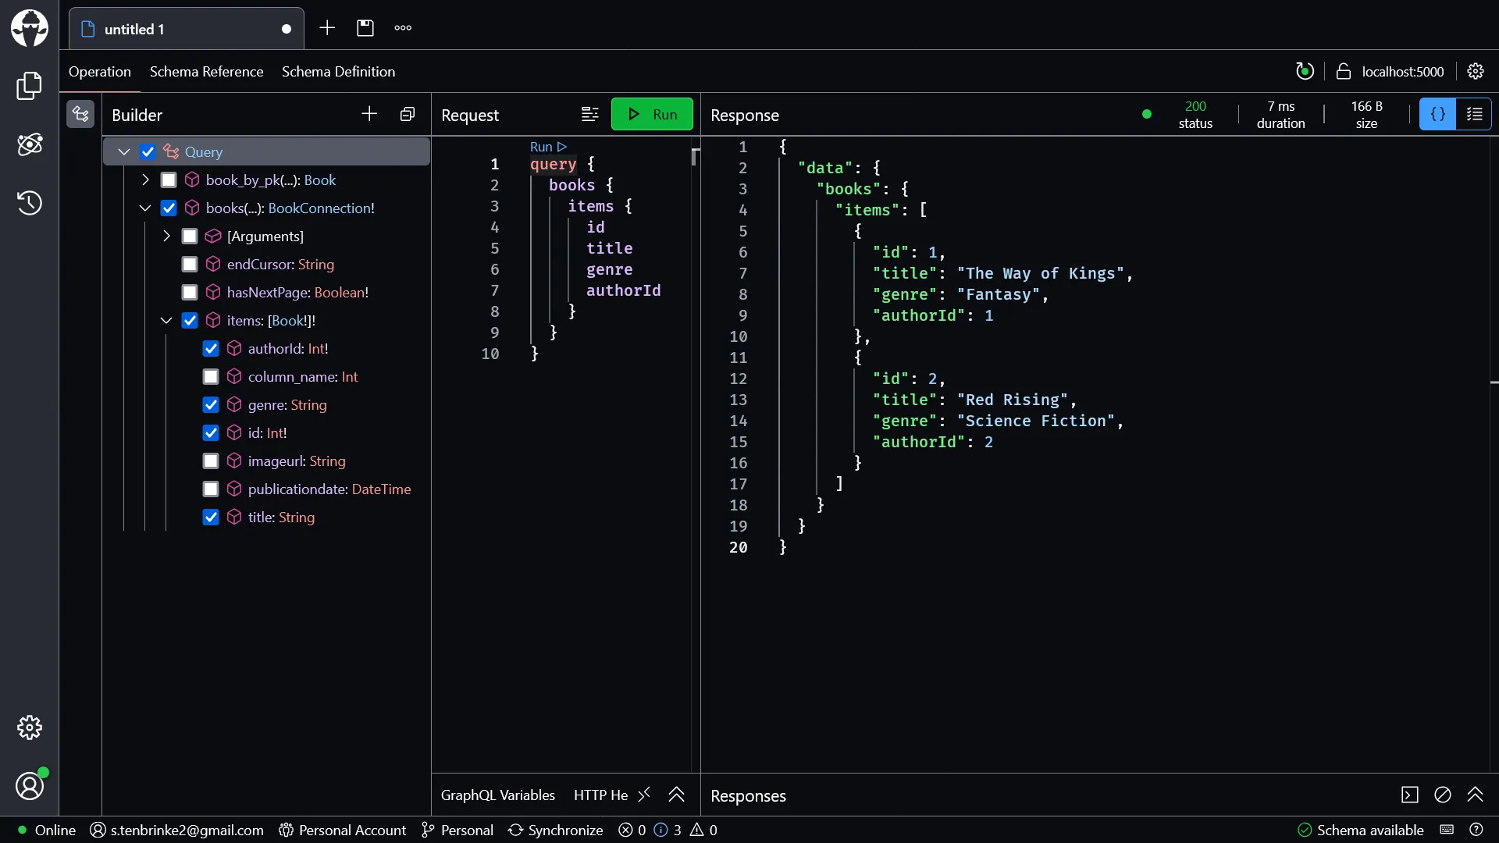This screenshot has height=843, width=1499.
Task: Click the prettify/format request icon
Action: pos(590,114)
